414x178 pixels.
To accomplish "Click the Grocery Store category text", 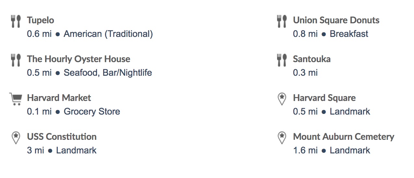I will pos(92,112).
